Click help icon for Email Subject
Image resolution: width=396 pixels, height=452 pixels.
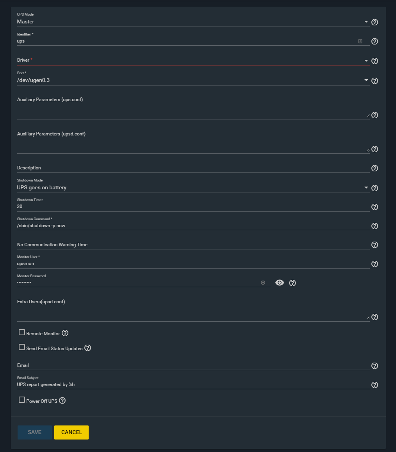pos(375,385)
